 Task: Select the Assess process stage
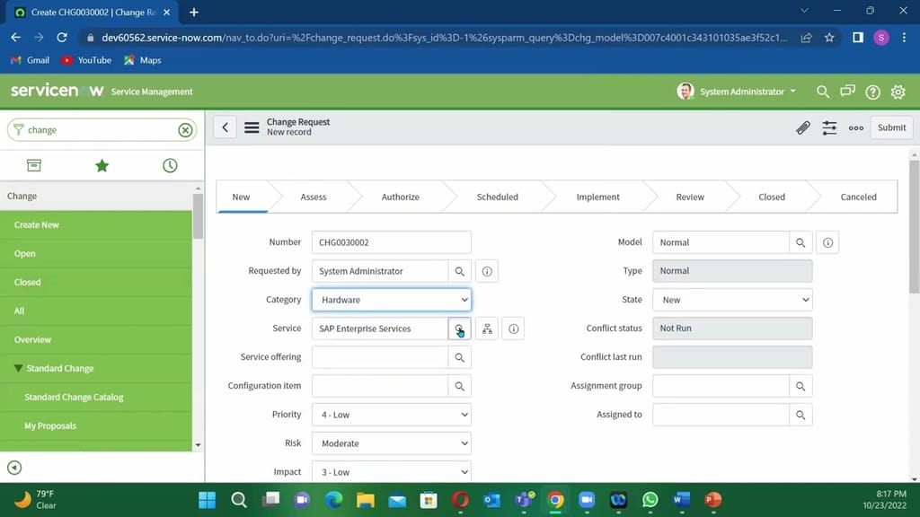click(314, 197)
